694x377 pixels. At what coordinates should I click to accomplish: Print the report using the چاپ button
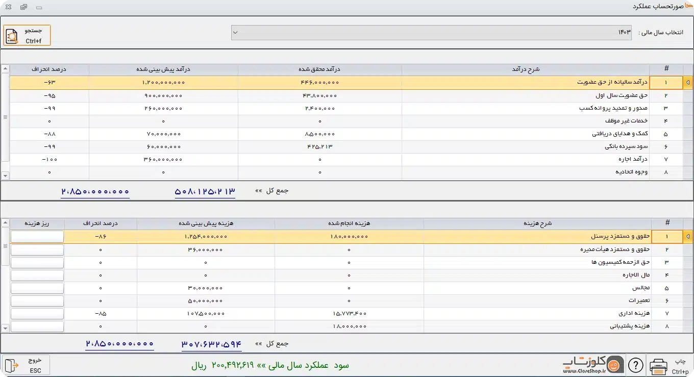click(x=670, y=365)
